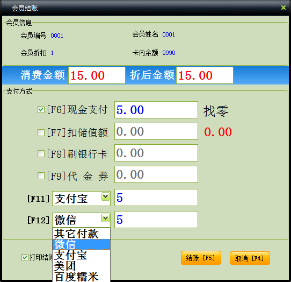Click the 卡内余额 value 9990
The height and width of the screenshot is (282, 291).
point(169,53)
